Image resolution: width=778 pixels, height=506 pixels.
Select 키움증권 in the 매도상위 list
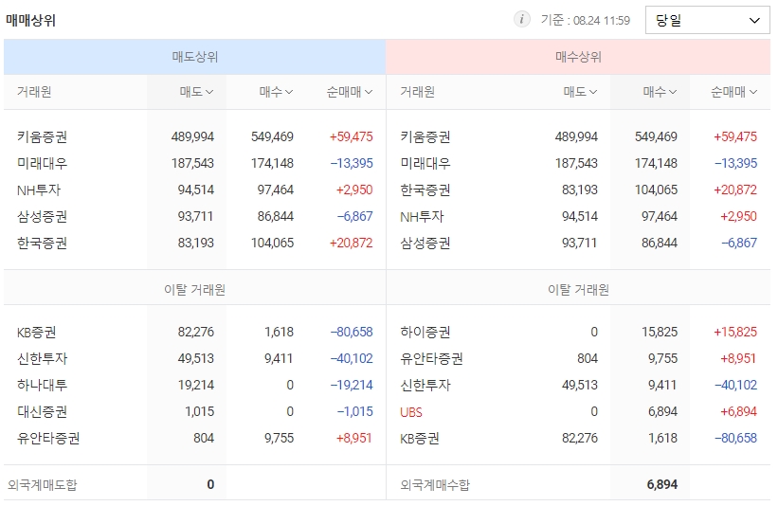click(43, 136)
